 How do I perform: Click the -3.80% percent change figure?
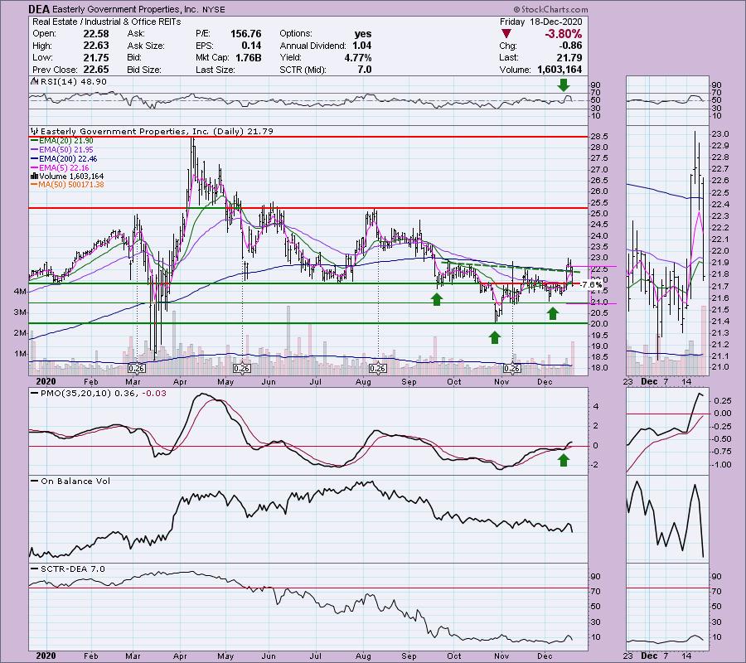pyautogui.click(x=563, y=34)
